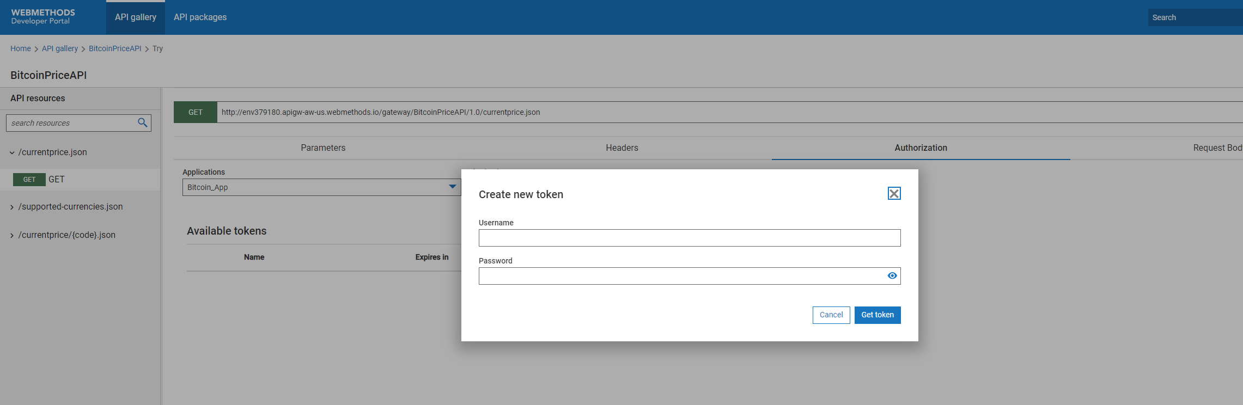Screen dimensions: 1243x405
Task: Click the search resources text box
Action: [71, 123]
